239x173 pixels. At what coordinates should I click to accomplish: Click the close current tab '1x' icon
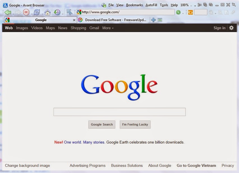199,5
